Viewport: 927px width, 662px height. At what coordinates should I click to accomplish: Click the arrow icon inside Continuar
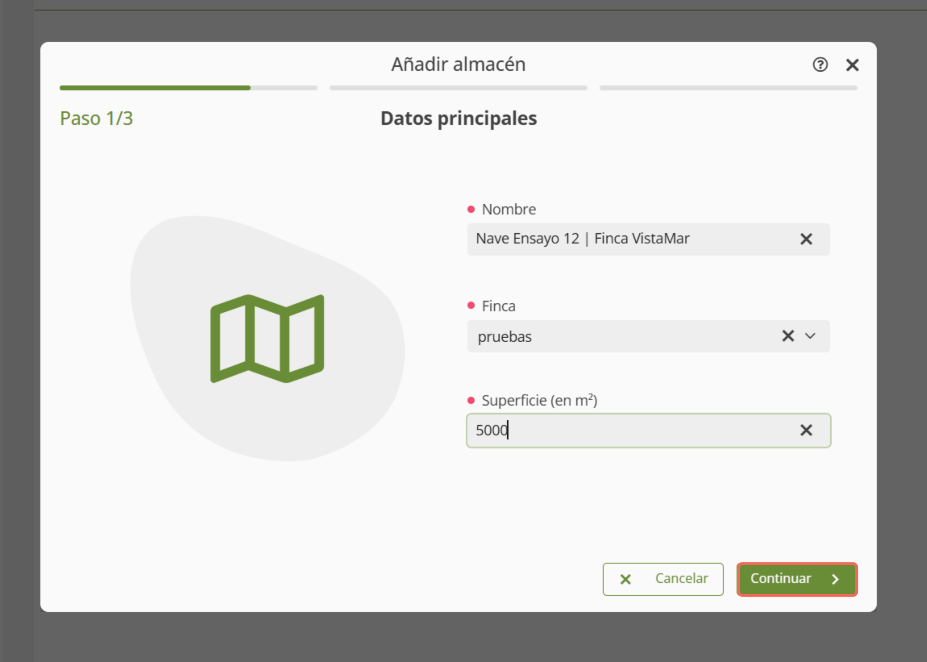tap(835, 579)
